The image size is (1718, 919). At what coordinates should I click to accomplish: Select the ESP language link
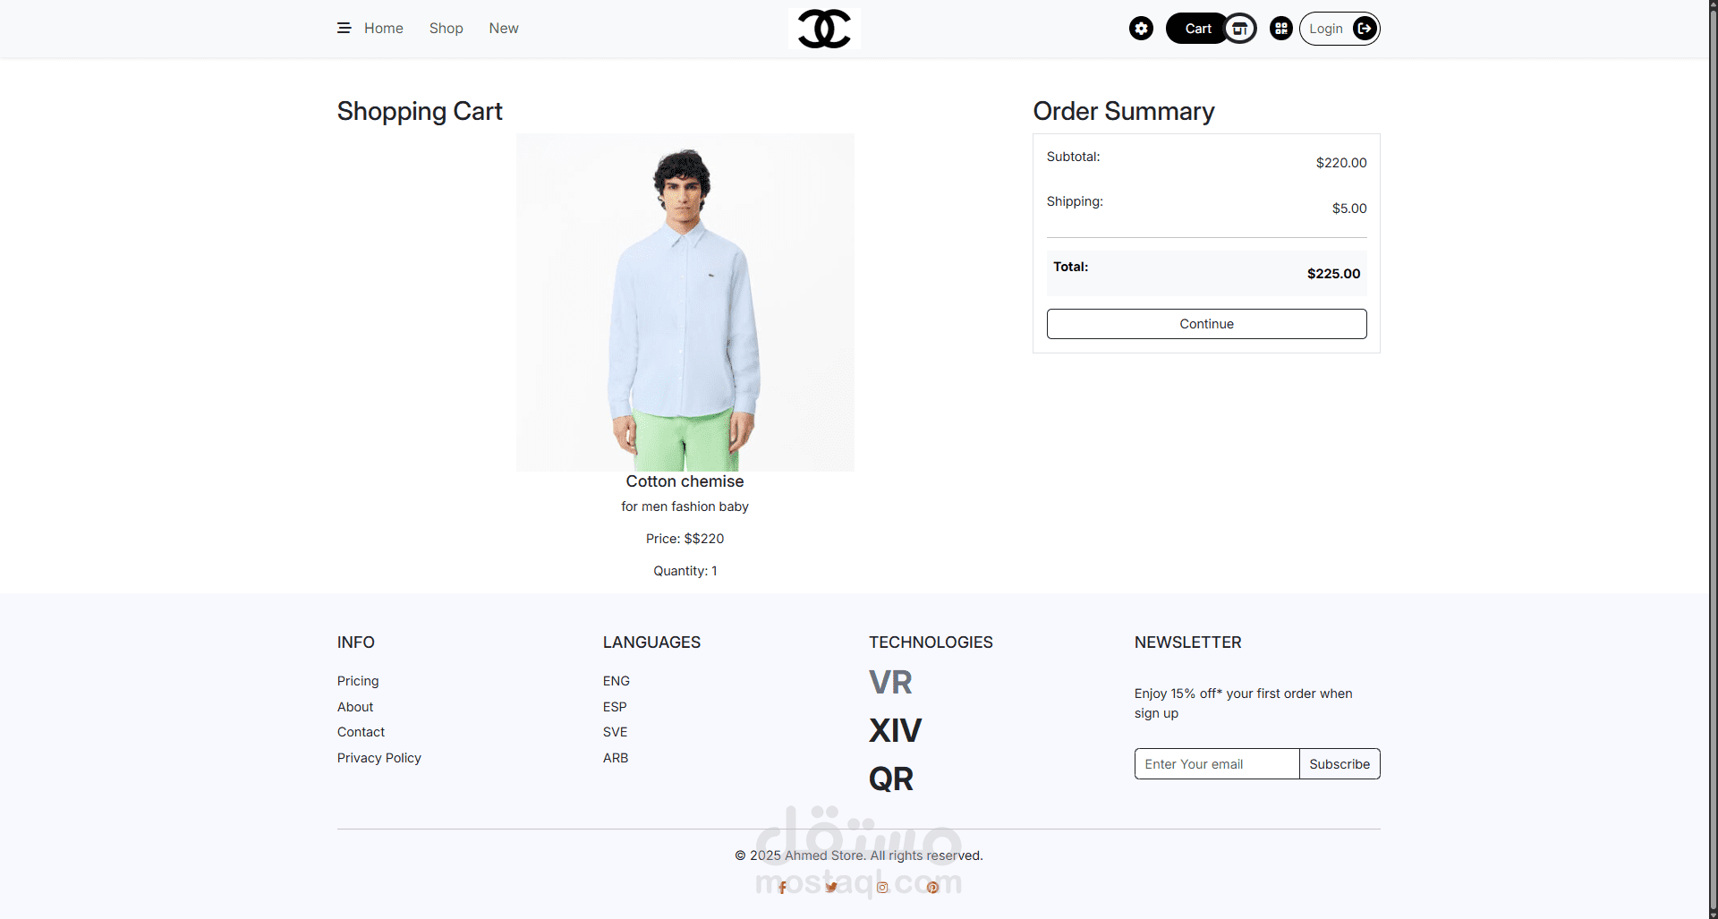(x=615, y=707)
